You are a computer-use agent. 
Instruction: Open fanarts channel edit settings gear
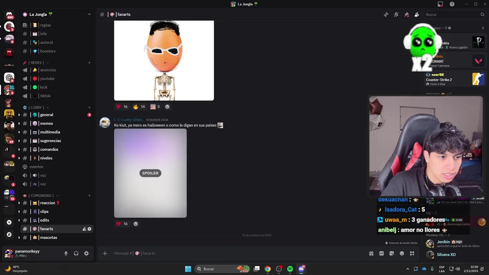coord(89,229)
